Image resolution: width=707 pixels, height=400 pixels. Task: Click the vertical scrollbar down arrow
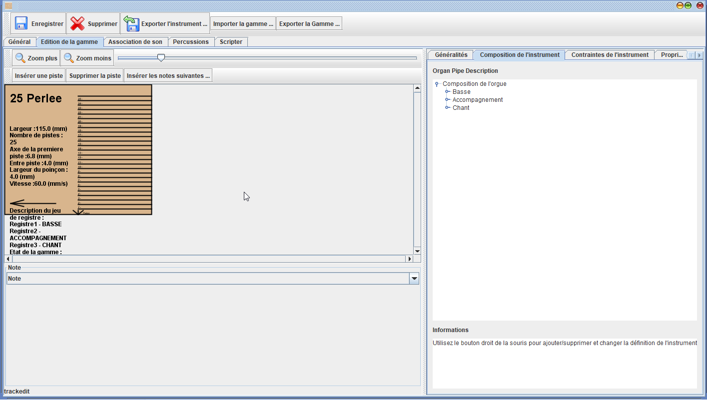[417, 251]
